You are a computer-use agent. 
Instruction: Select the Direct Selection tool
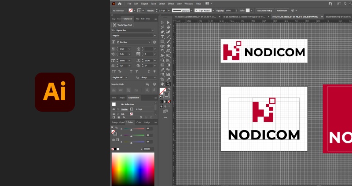point(168,22)
